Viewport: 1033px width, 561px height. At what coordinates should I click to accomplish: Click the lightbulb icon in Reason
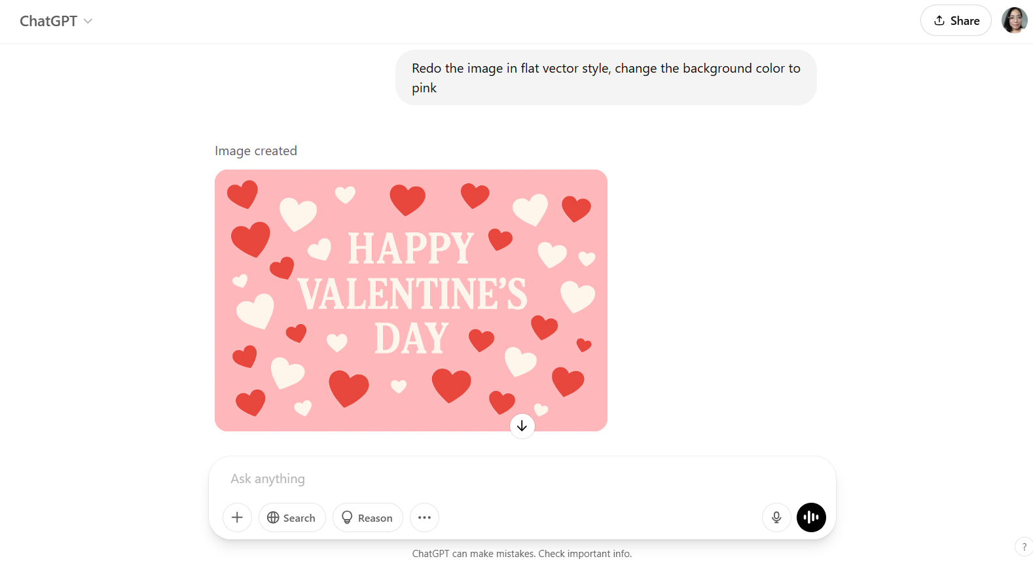click(347, 517)
